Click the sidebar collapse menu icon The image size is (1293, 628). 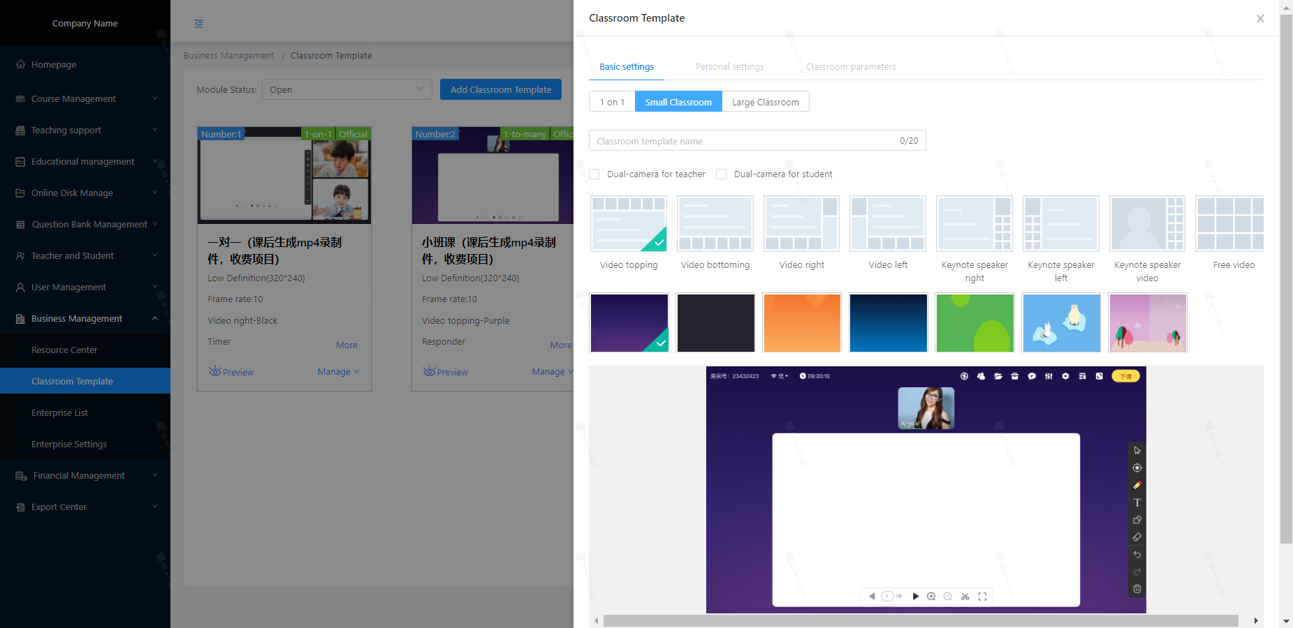199,24
